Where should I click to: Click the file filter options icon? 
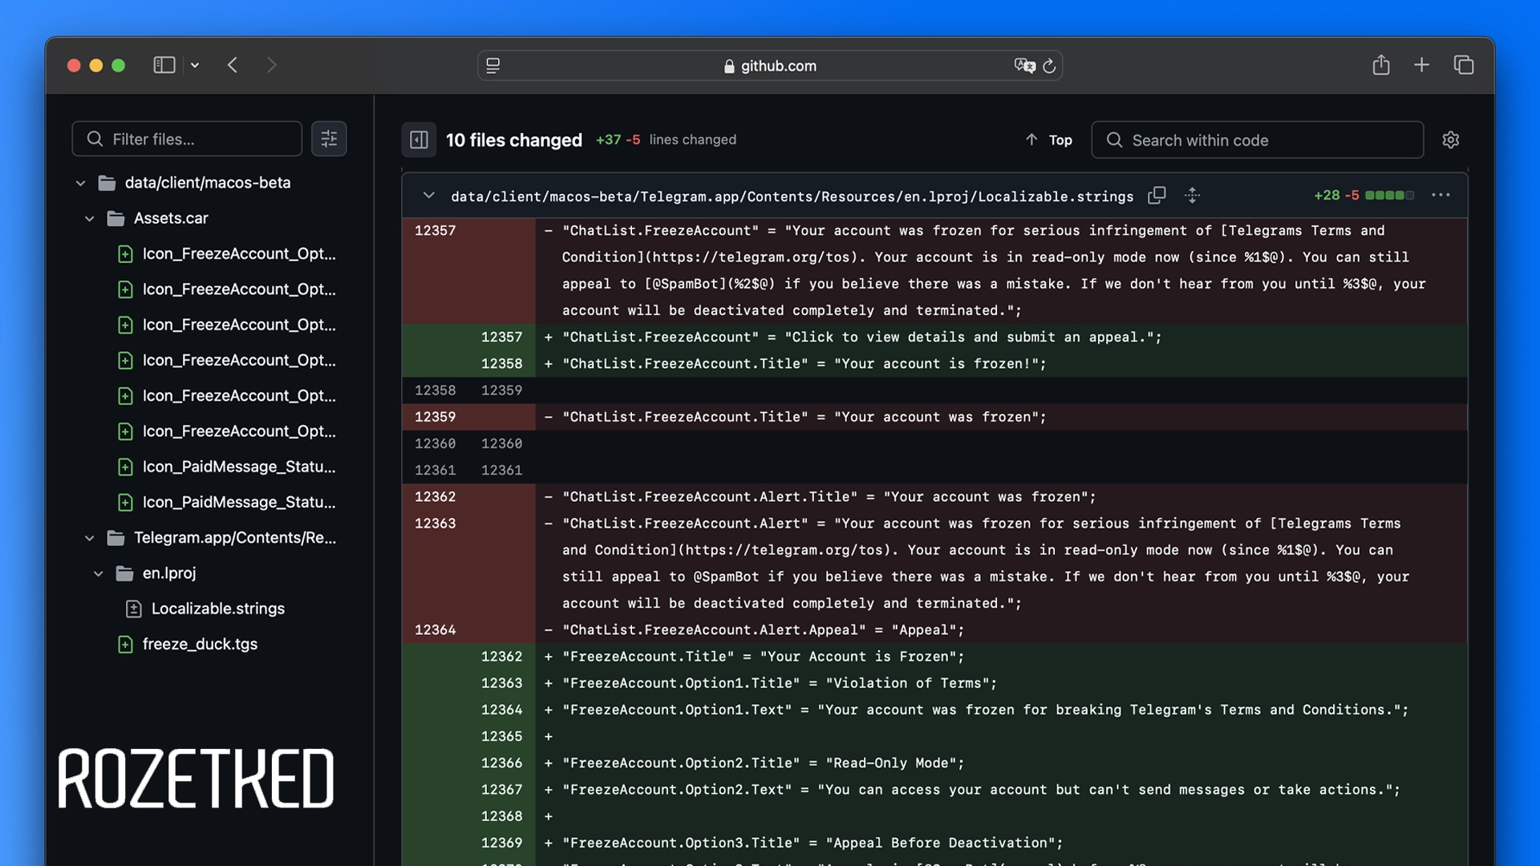point(329,140)
